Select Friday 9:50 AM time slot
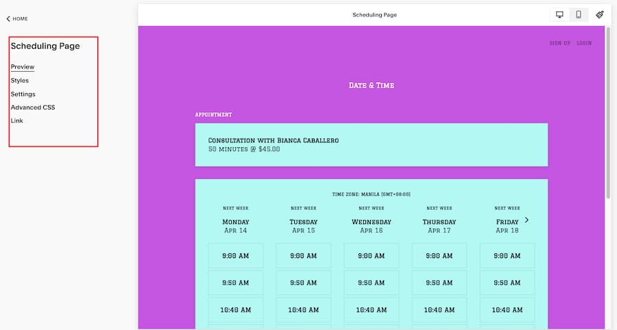 [x=507, y=283]
